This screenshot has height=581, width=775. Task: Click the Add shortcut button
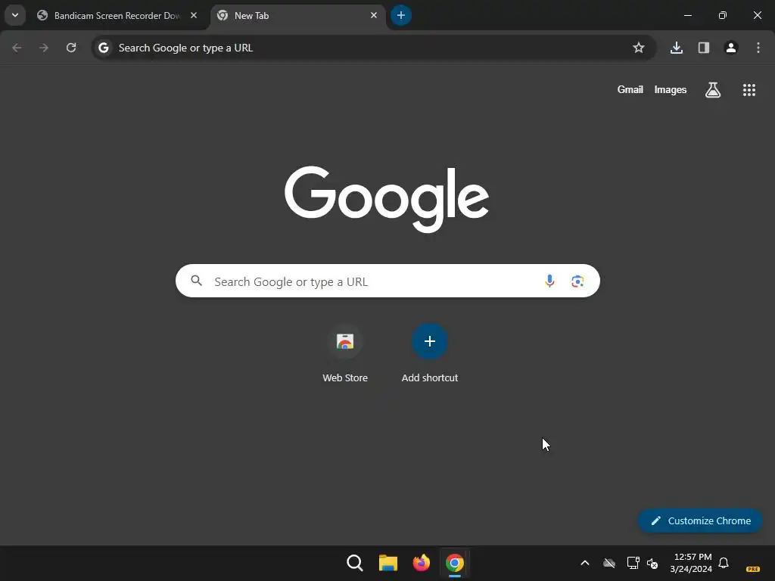(430, 354)
